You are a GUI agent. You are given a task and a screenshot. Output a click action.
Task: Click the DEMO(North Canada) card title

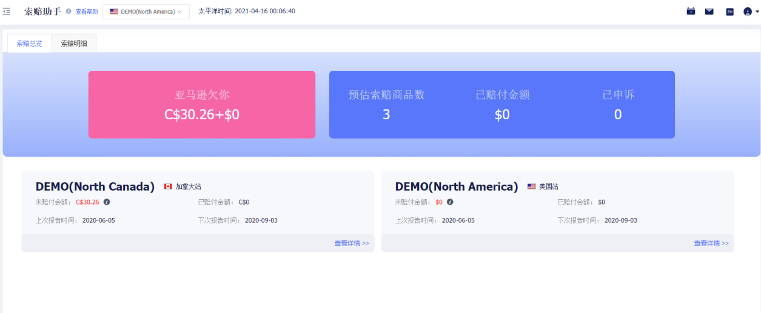pos(95,186)
